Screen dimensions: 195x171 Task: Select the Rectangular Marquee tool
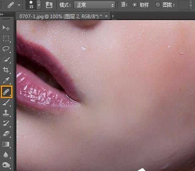(x=6, y=39)
